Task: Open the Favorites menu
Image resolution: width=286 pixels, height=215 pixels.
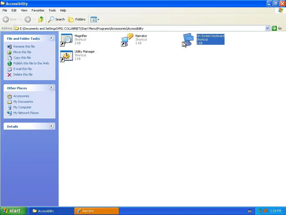Action: [38, 10]
